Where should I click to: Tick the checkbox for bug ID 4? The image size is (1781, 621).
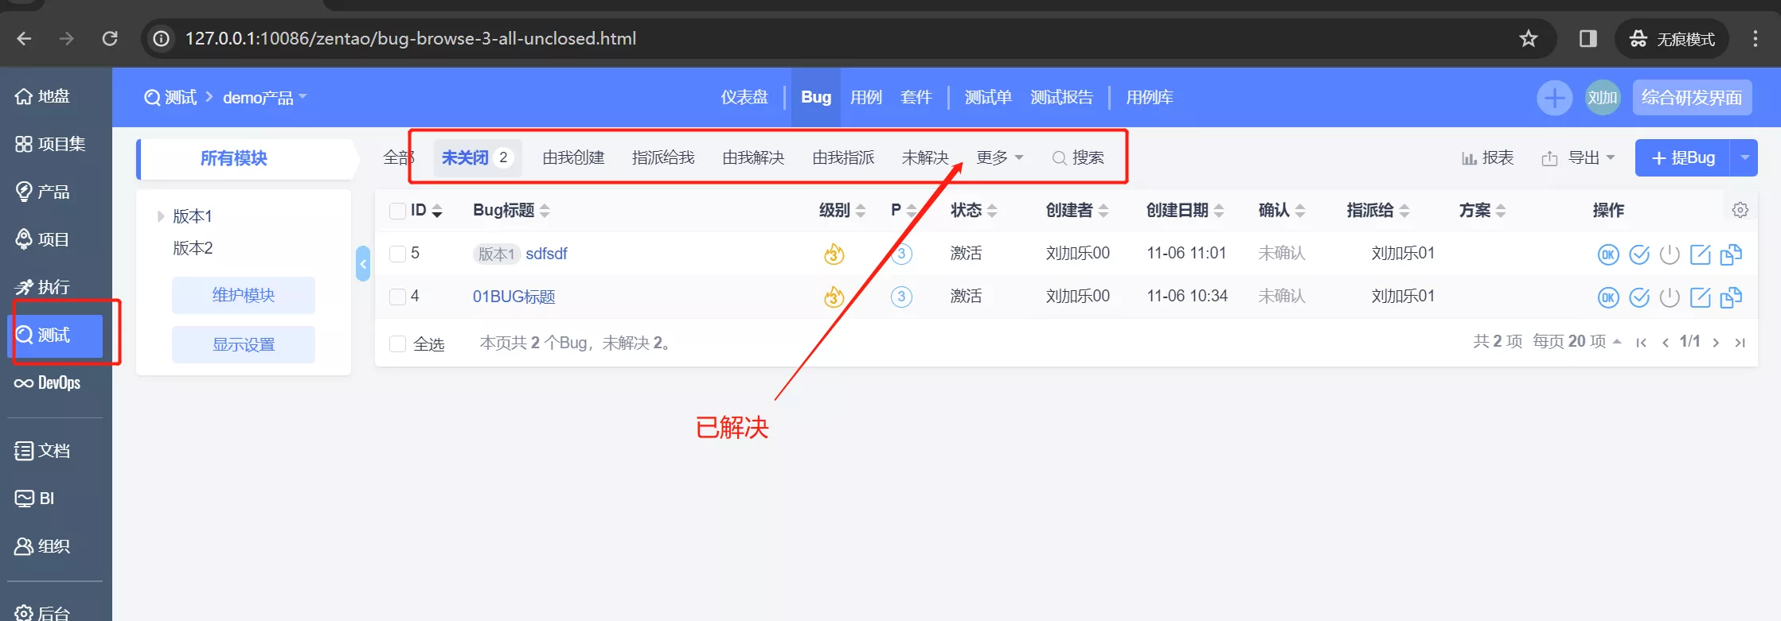click(397, 297)
